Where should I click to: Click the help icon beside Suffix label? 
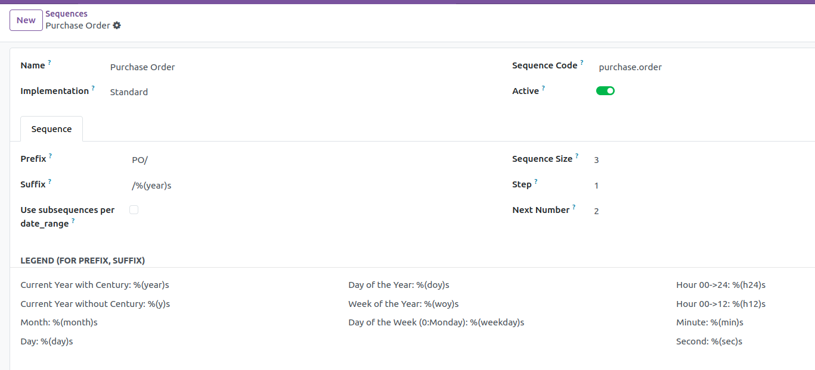[49, 181]
